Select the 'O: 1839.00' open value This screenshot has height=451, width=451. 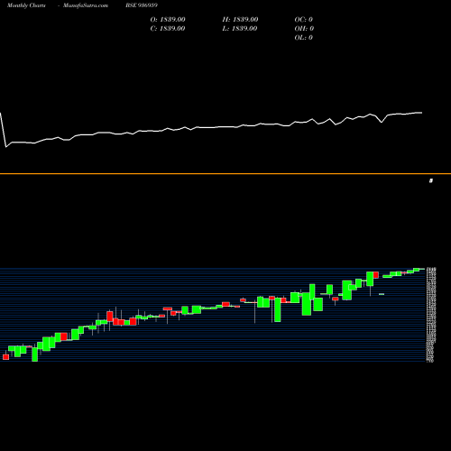(x=168, y=20)
